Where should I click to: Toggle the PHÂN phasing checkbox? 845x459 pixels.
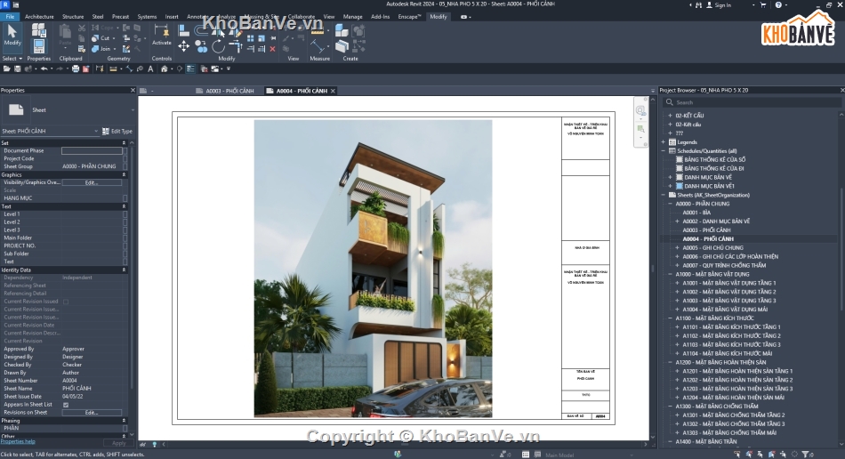(x=125, y=429)
